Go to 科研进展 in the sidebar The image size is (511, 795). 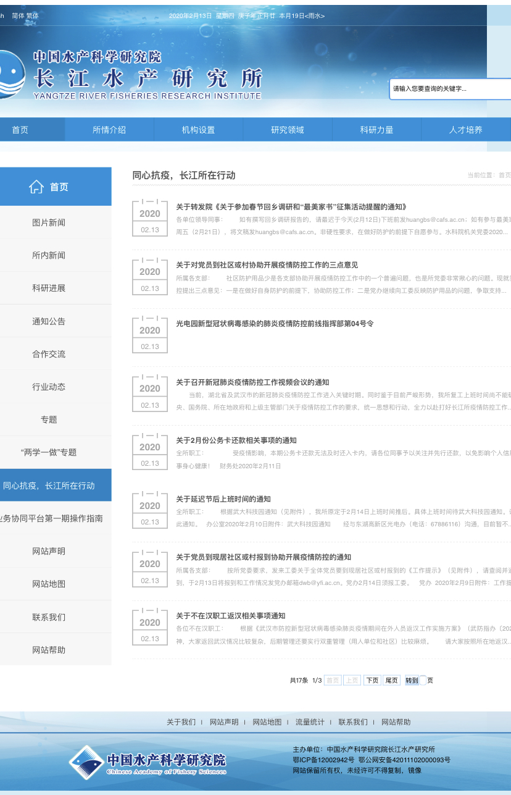[56, 288]
